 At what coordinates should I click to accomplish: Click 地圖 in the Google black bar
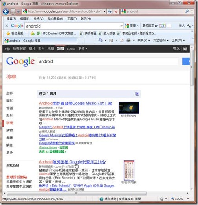(x=51, y=49)
